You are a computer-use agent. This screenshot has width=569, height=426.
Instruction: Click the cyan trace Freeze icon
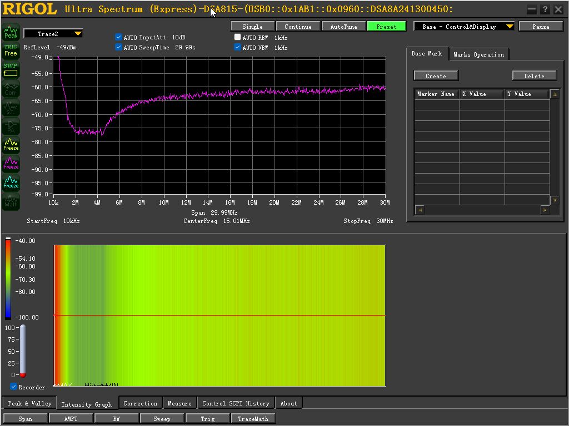tap(11, 182)
